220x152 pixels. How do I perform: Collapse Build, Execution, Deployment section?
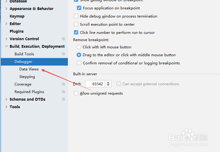(x=6, y=46)
